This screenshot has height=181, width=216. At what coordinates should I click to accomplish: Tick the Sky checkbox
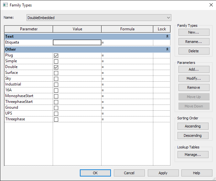pyautogui.click(x=56, y=79)
